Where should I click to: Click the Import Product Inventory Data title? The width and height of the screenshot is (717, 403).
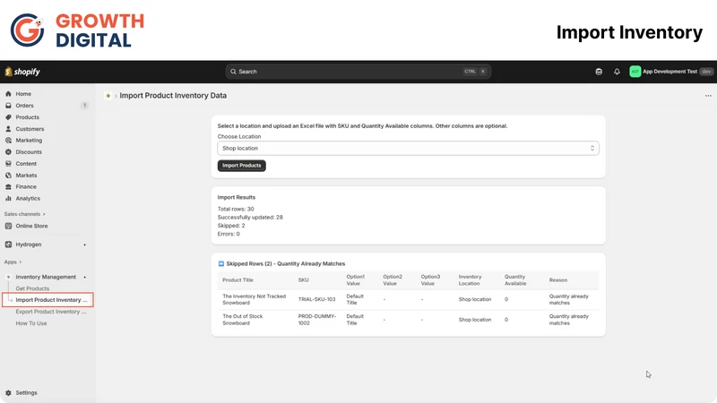pos(173,96)
